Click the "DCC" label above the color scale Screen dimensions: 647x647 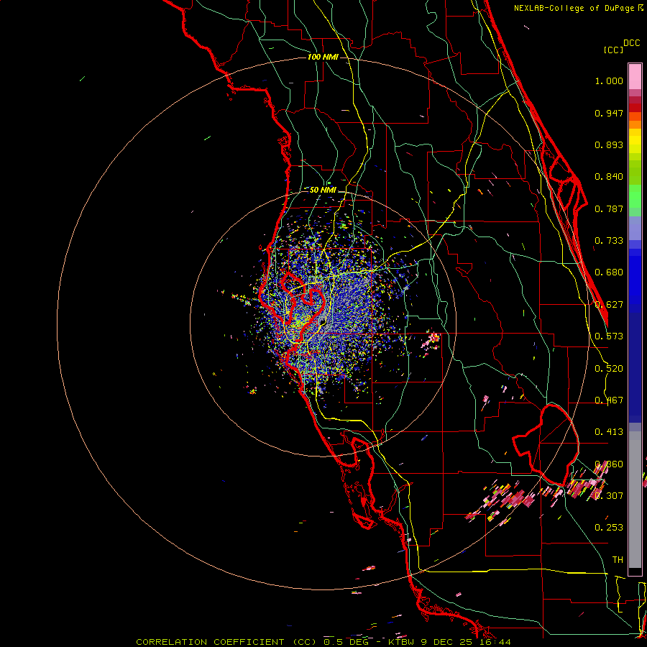tap(631, 43)
